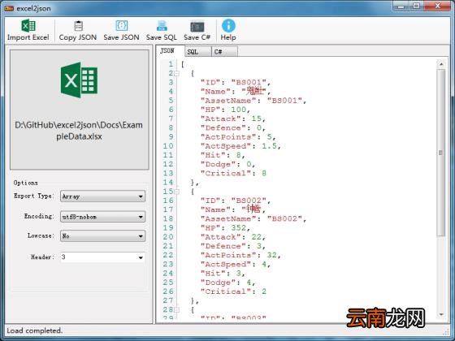Click the "AssetName": "BS002" line
Screen dimensions: 455x341
coord(253,219)
